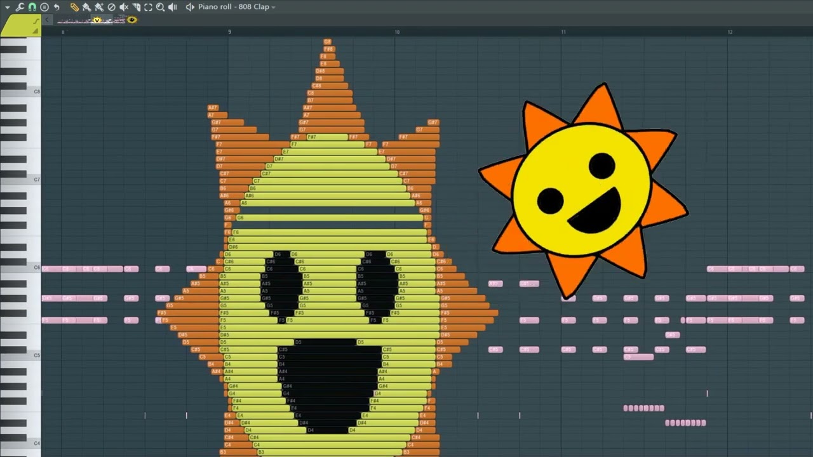Click the C5 key on piano keyboard
Viewport: 813px width, 457px height.
[21, 355]
